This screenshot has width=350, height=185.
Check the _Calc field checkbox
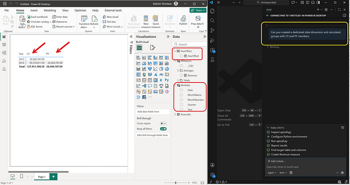[181, 66]
